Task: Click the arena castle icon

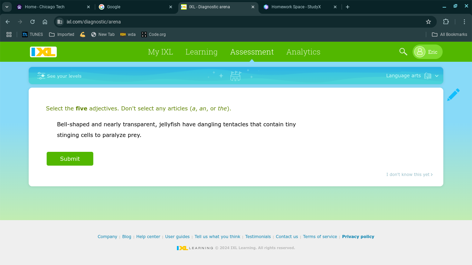Action: click(235, 76)
